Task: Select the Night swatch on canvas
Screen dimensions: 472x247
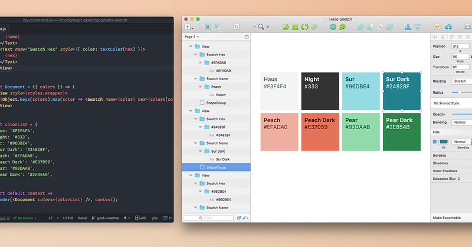Action: 320,91
